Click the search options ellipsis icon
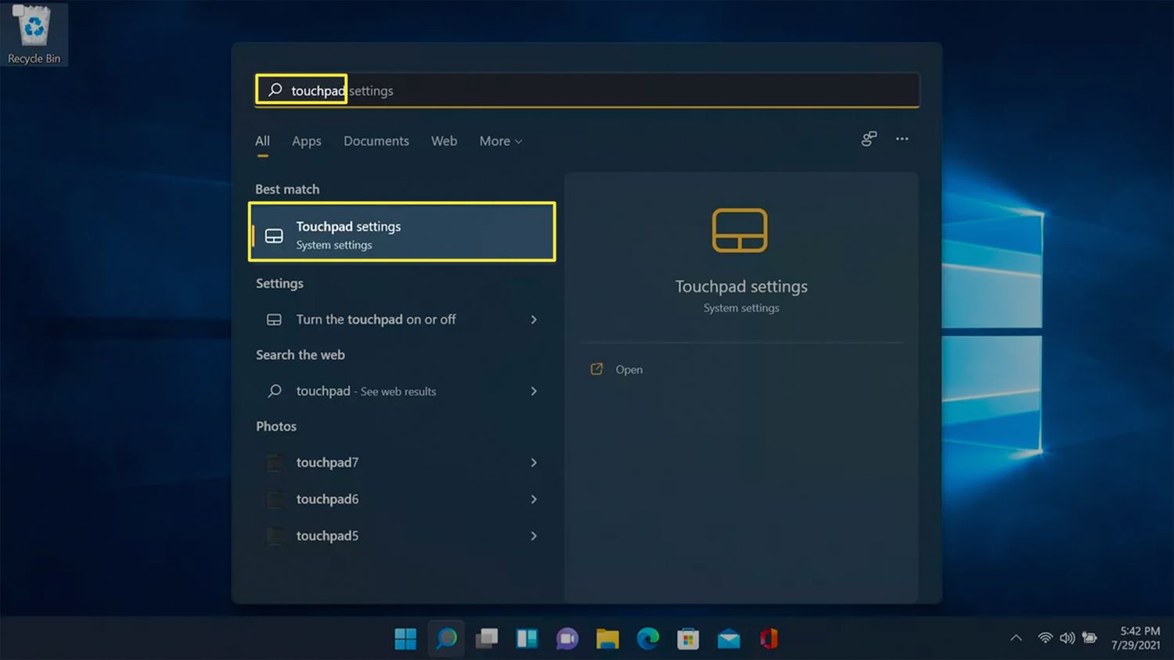Viewport: 1174px width, 660px height. [902, 139]
